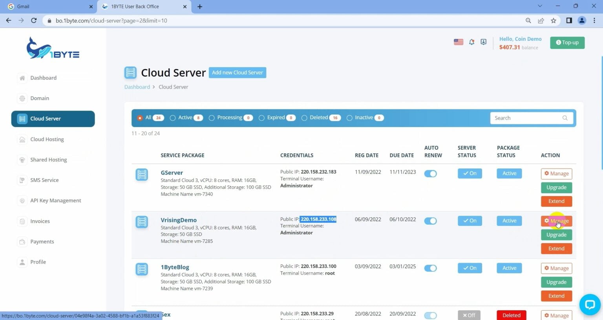Toggle auto renew for VrisingDemo

coord(430,221)
